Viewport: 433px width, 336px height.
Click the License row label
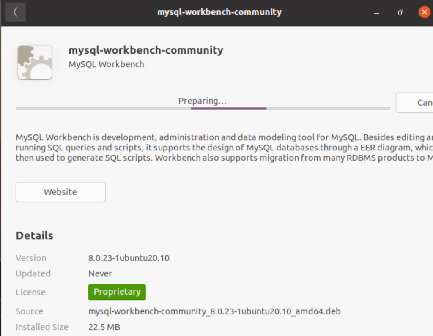30,292
